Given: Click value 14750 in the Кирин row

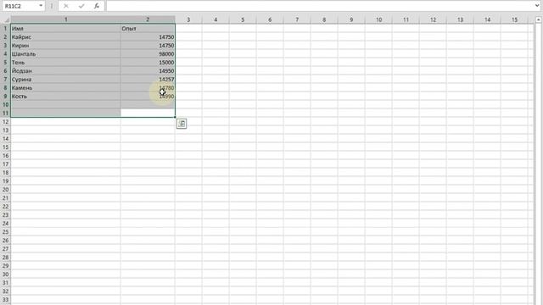Looking at the screenshot, I should (148, 45).
